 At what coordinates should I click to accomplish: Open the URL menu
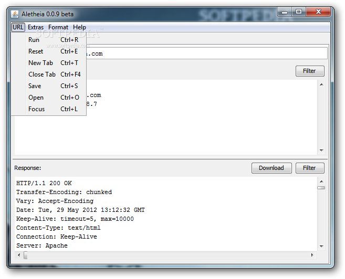pos(18,27)
